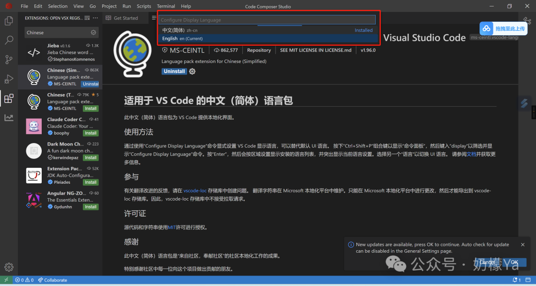
Task: Click the Claude Coder extension icon
Action: tap(34, 126)
